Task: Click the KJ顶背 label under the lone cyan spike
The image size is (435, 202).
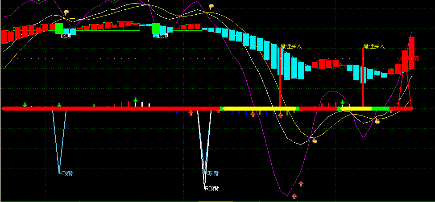Action: pos(66,173)
